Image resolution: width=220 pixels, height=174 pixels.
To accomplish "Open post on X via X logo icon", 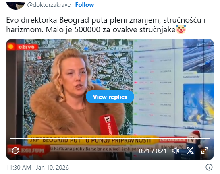I will [x=190, y=151].
